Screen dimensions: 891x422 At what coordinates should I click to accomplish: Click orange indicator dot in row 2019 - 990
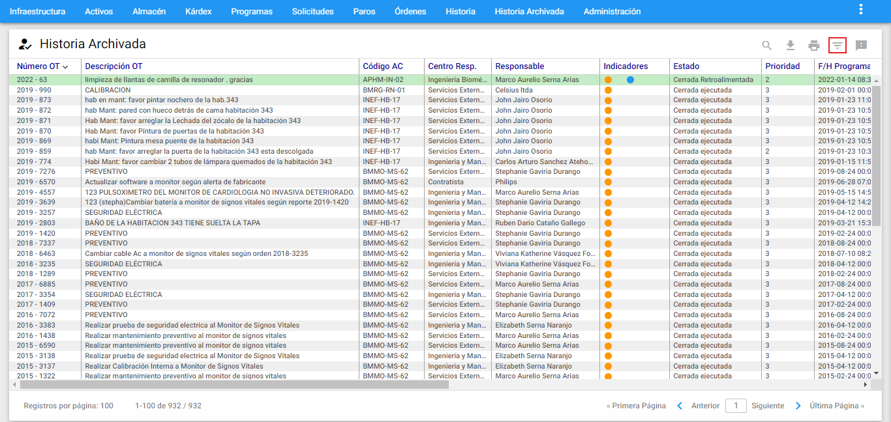coord(608,91)
